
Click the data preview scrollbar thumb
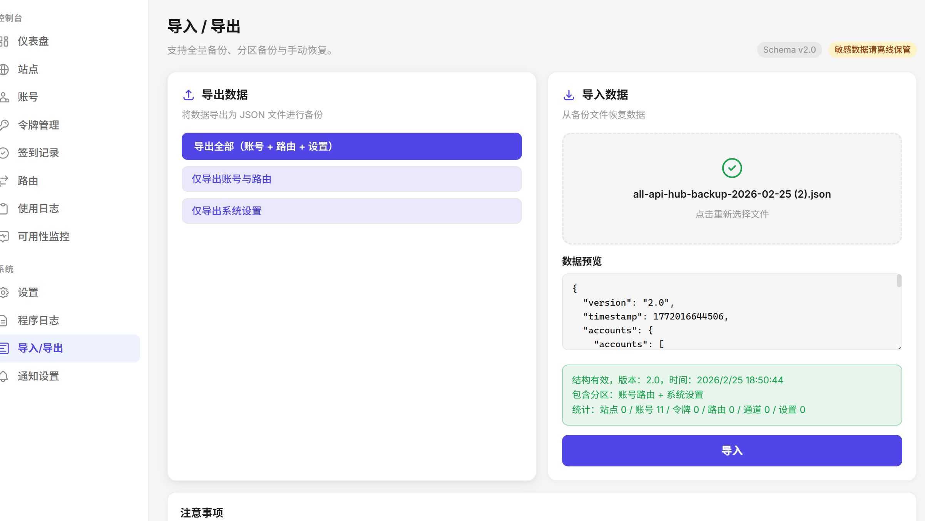899,281
